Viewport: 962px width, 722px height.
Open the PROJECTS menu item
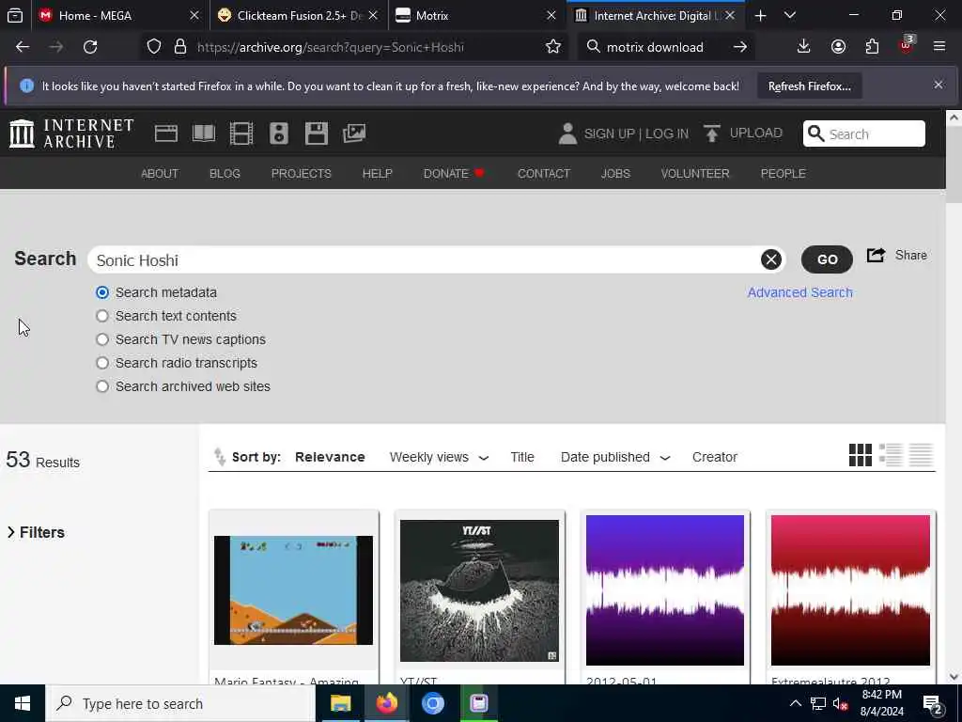[302, 174]
